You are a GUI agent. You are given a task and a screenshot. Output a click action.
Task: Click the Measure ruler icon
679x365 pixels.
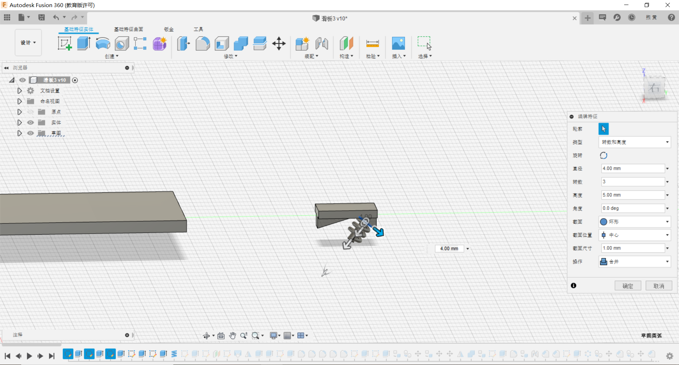(372, 44)
